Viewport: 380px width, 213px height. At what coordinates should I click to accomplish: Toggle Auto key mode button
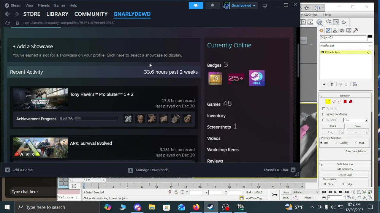286,192
